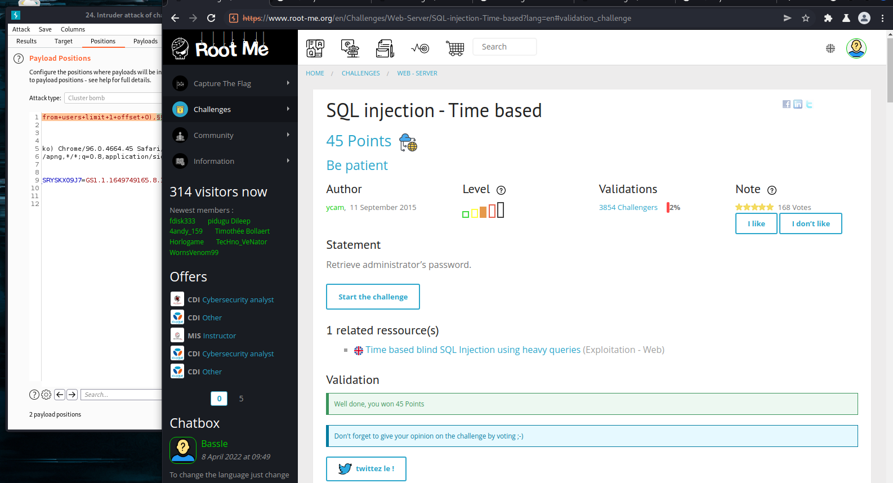Switch language with the flag globe icon
Image resolution: width=893 pixels, height=483 pixels.
coord(831,48)
